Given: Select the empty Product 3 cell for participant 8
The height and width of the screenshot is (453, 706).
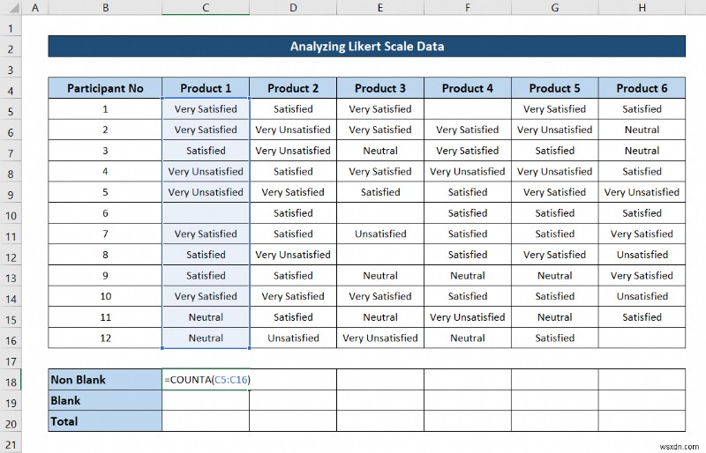Looking at the screenshot, I should click(380, 255).
